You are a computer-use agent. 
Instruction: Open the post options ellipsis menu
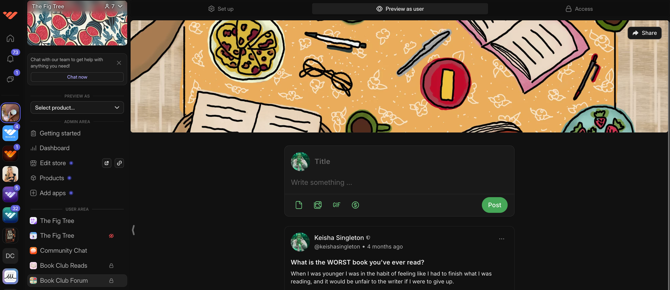[501, 239]
